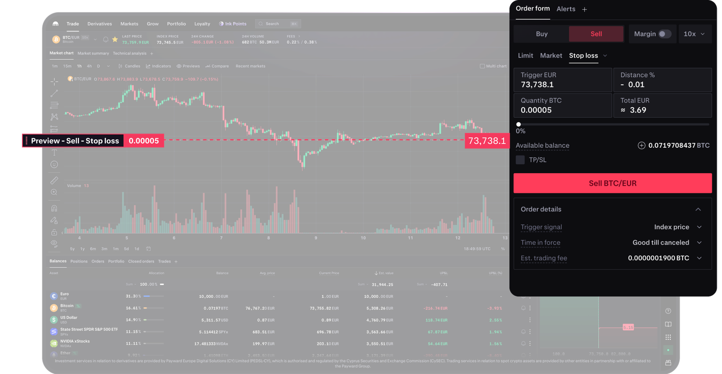Select the Limit order type tab

pyautogui.click(x=525, y=56)
